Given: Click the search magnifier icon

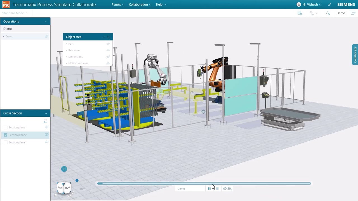Looking at the screenshot, I should click(x=328, y=13).
